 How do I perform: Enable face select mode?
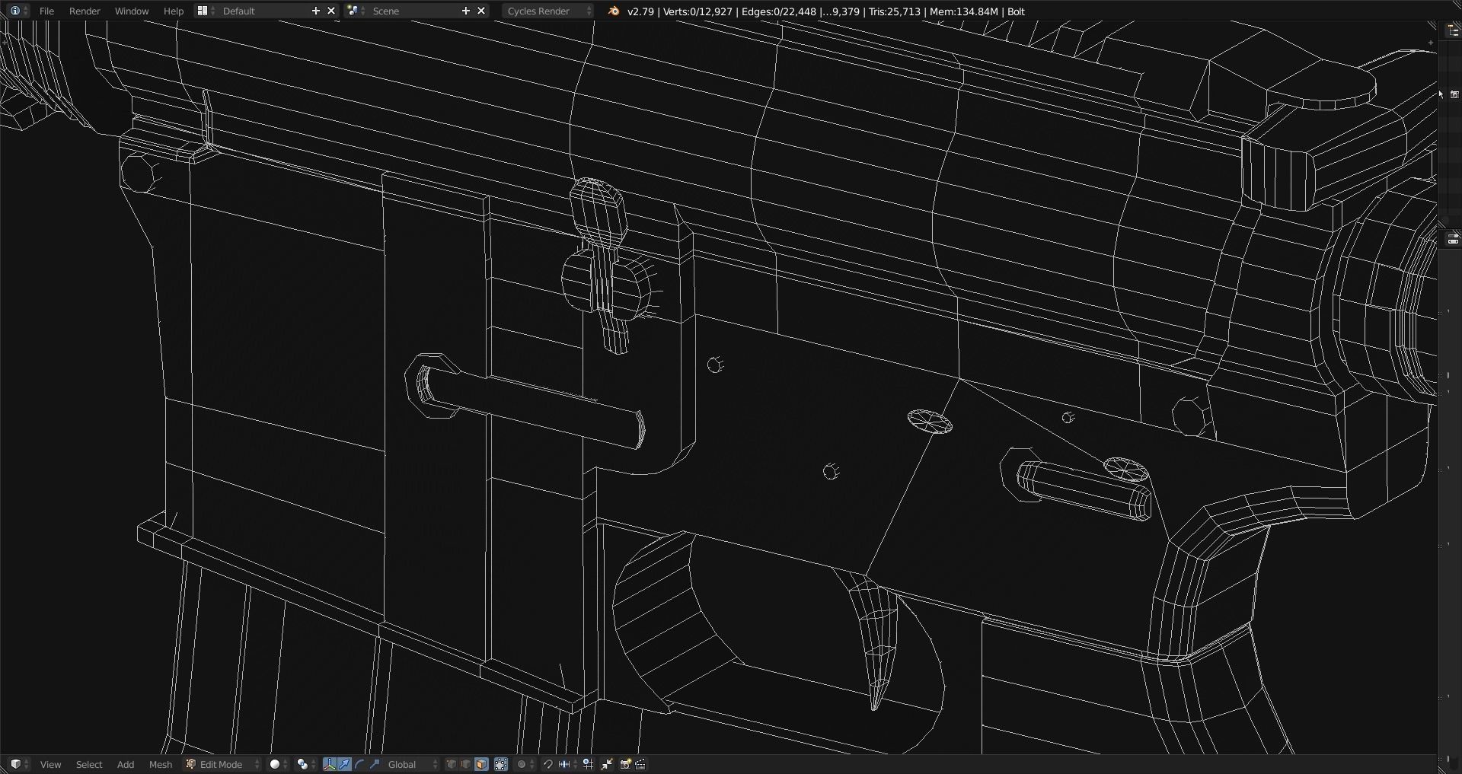click(x=481, y=764)
